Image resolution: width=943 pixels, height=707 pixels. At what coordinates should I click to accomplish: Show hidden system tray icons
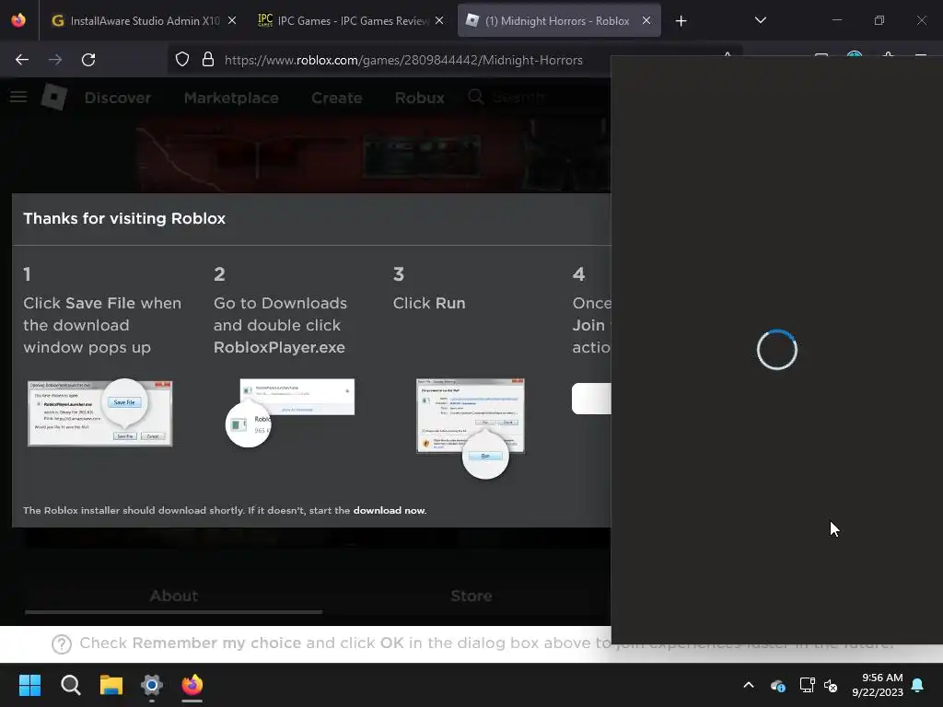[x=749, y=685]
